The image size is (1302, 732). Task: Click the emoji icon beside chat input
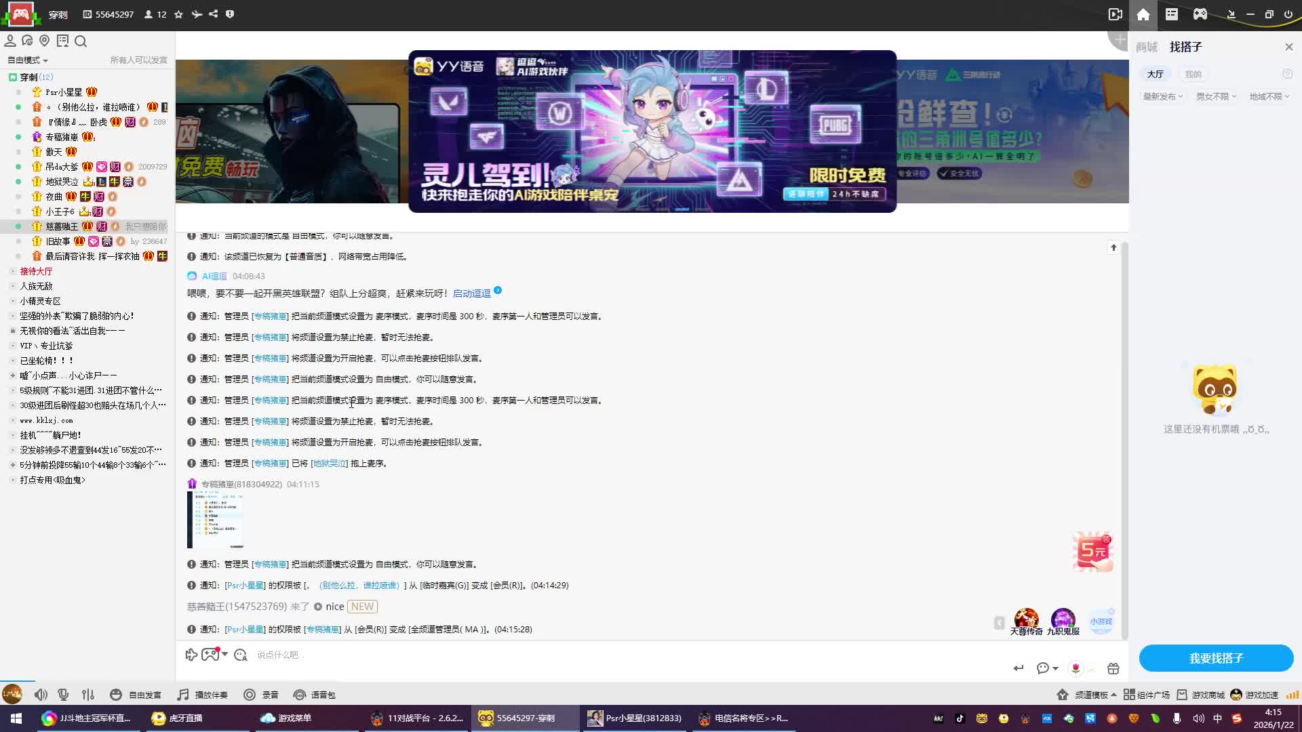[x=240, y=655]
